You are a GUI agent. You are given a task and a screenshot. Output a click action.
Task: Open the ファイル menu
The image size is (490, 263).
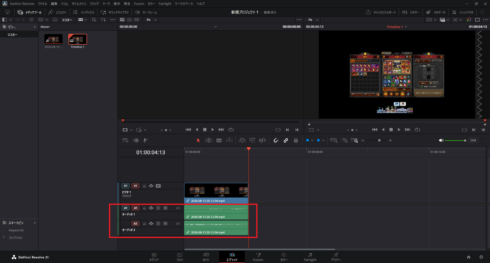coord(42,4)
